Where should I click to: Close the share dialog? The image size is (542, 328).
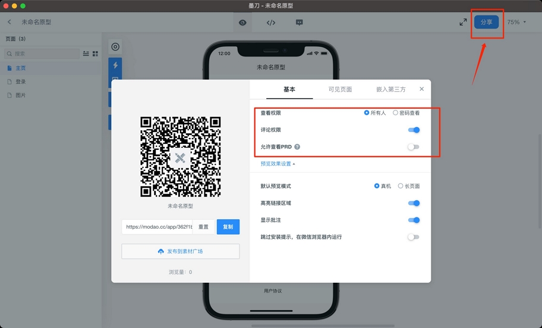click(x=422, y=89)
